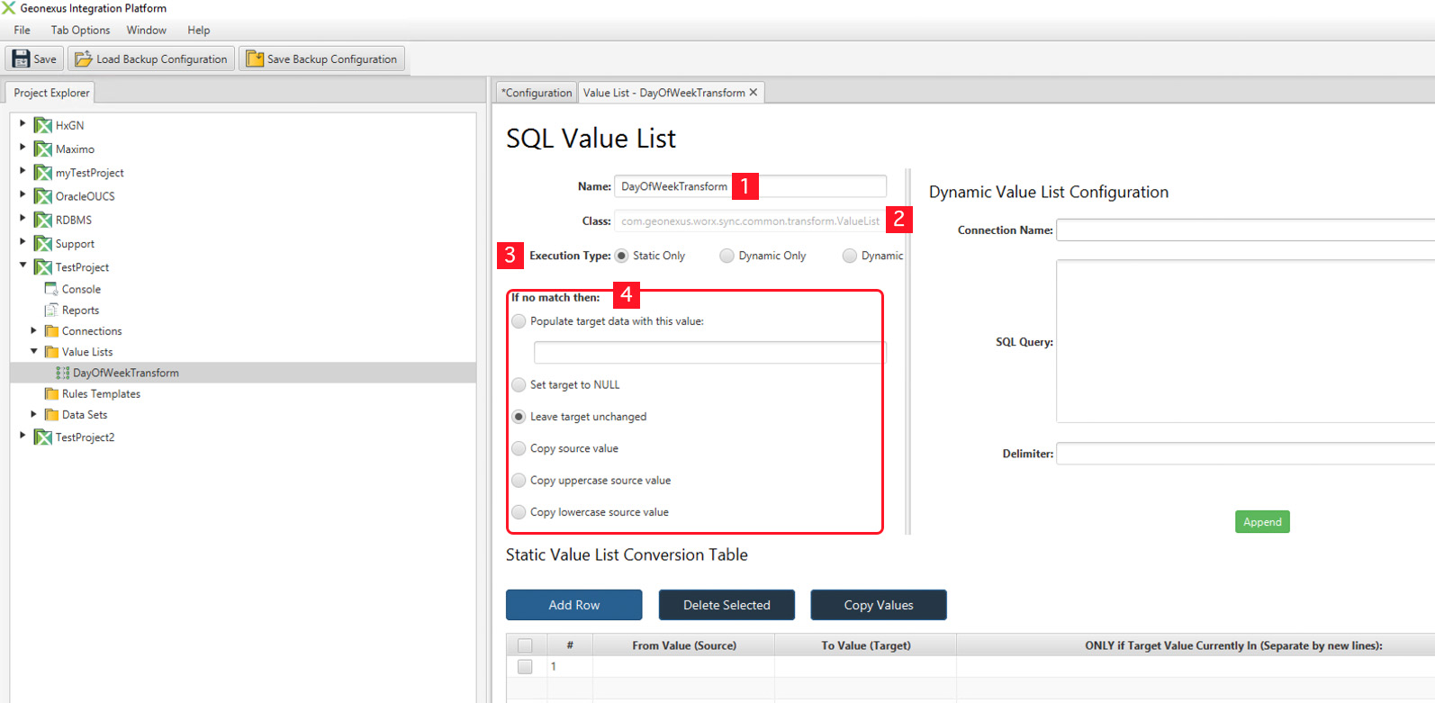Expand the Connections folder
Viewport: 1435px width, 703px height.
click(x=34, y=330)
